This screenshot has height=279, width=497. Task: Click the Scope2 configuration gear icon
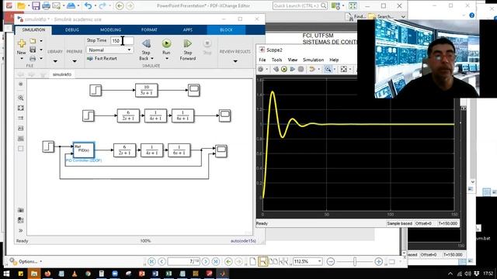click(261, 69)
